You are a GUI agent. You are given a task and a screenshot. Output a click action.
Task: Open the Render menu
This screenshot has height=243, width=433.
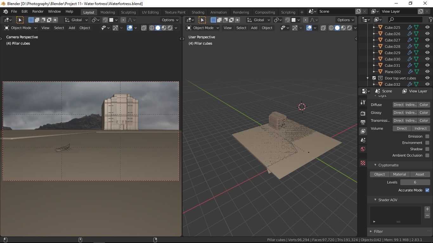(38, 11)
